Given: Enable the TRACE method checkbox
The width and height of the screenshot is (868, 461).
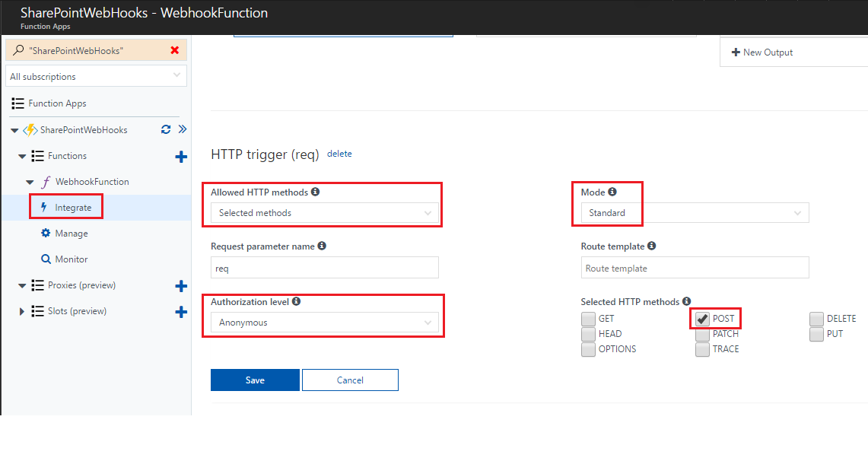Looking at the screenshot, I should [702, 350].
